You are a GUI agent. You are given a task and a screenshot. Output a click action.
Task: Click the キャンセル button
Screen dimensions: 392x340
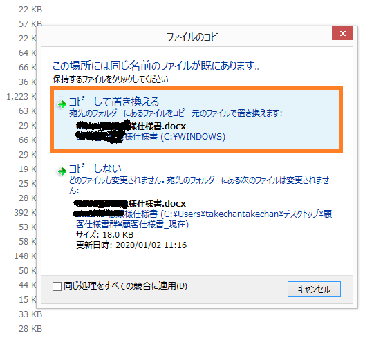[314, 290]
